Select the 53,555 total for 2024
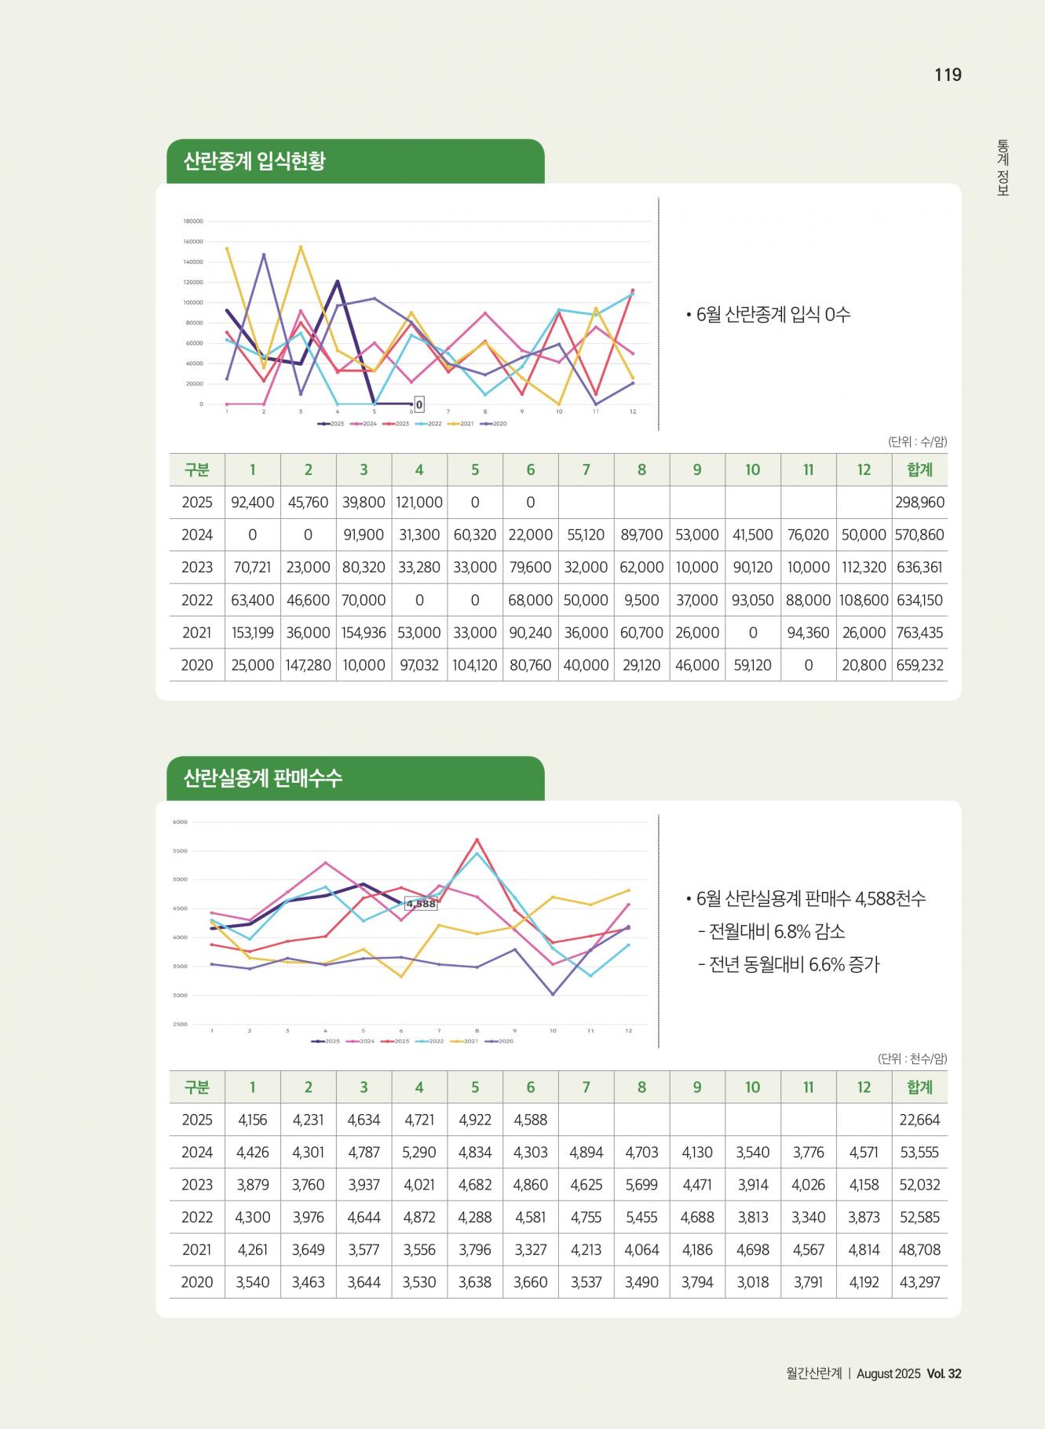This screenshot has height=1429, width=1045. click(x=919, y=1153)
